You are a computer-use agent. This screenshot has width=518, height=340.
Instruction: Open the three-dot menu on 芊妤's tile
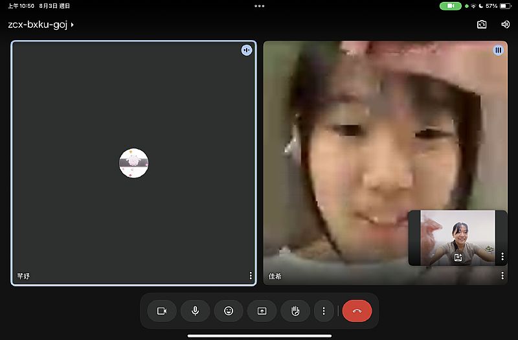pos(251,276)
